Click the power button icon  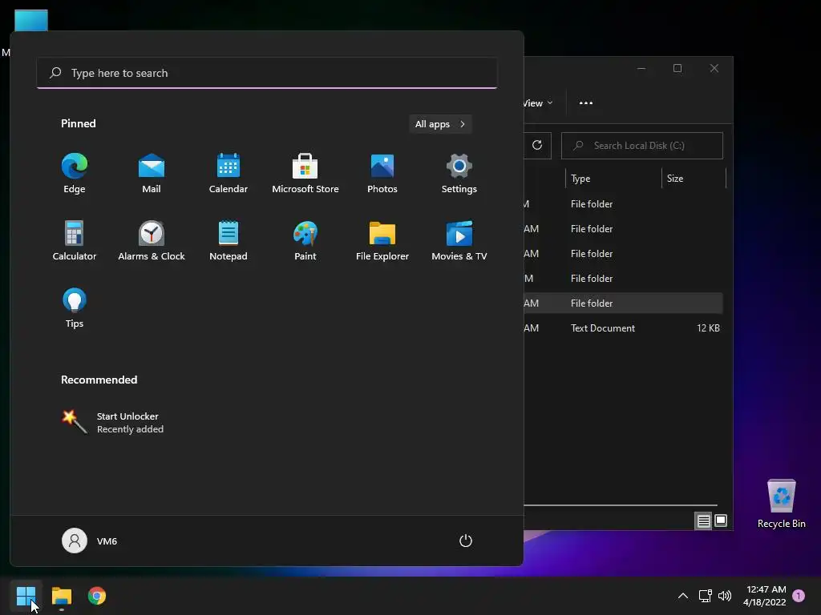[466, 541]
